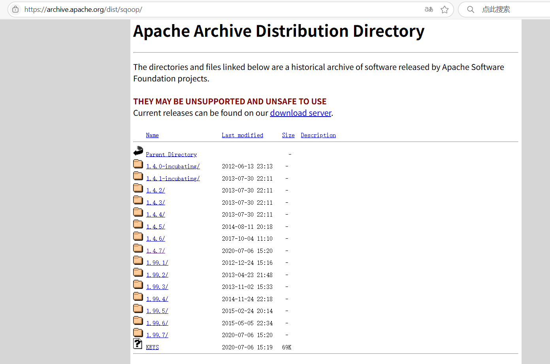Open the 1.4.4/ directory link
The image size is (550, 364).
(x=155, y=215)
